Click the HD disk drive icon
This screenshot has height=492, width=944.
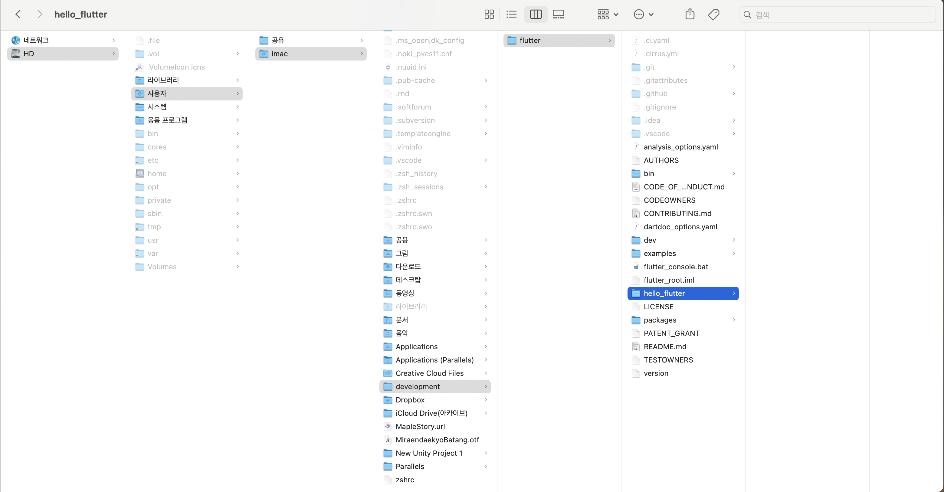click(15, 54)
